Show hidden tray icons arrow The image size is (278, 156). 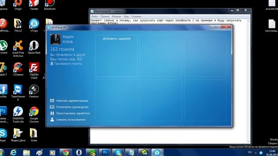click(x=256, y=153)
